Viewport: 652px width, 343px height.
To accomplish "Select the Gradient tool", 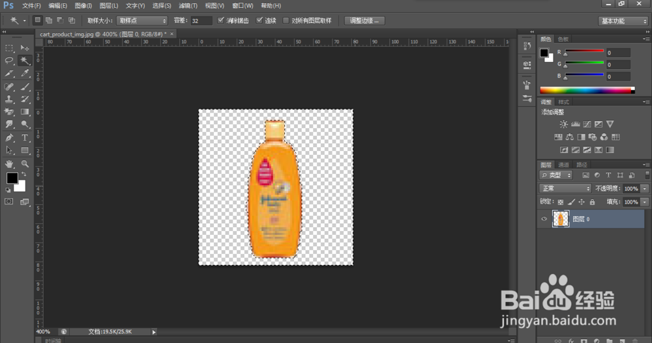I will pos(25,111).
